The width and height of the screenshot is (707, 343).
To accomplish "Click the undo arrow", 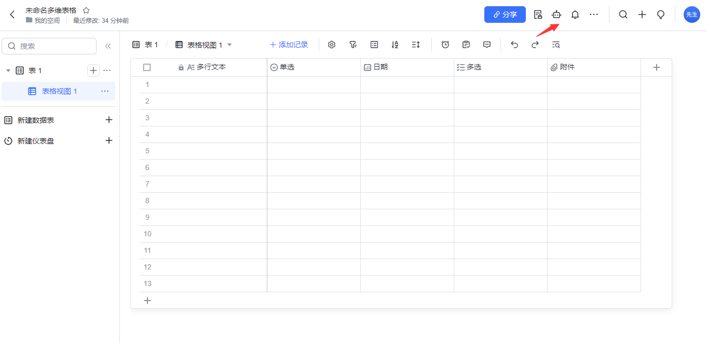I will [514, 45].
